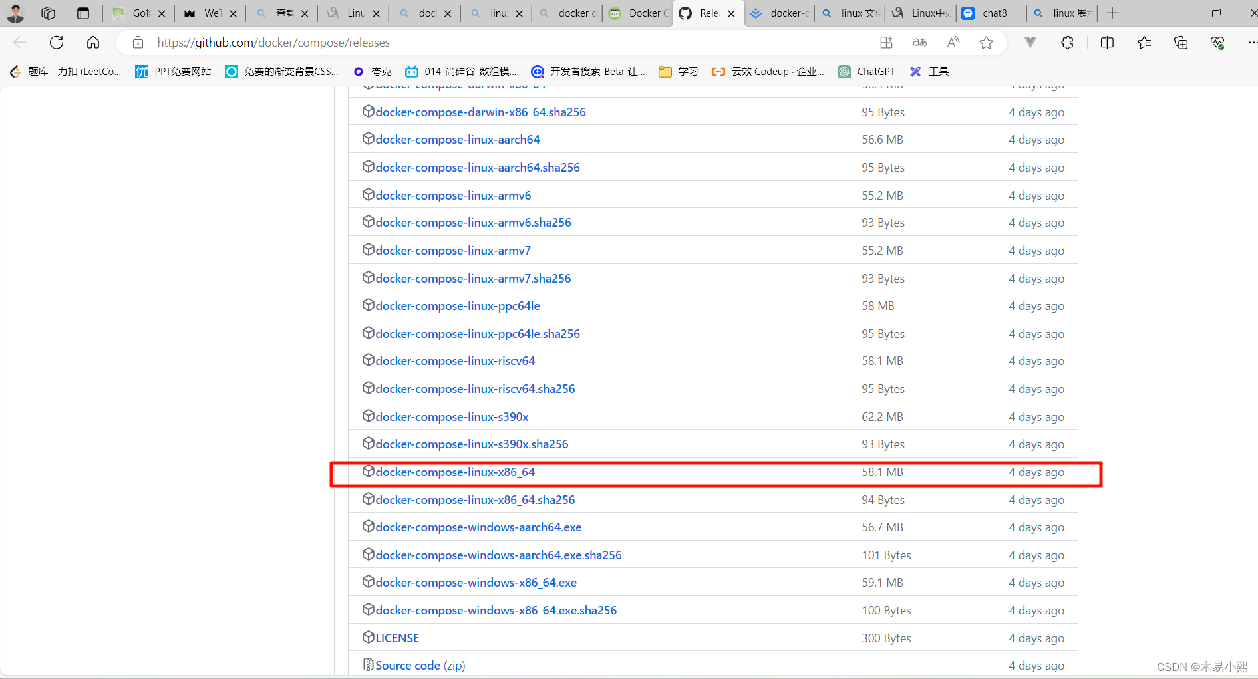
Task: Open the Collections icon
Action: coord(1181,43)
